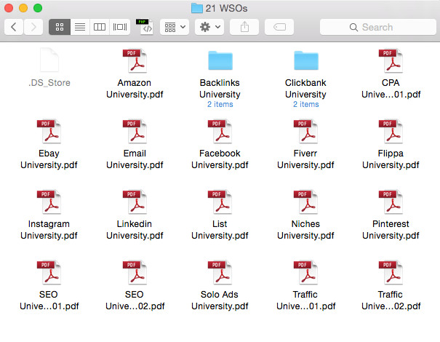Viewport: 440px width, 342px height.
Task: Select the Amazon University.pdf file
Action: (135, 61)
